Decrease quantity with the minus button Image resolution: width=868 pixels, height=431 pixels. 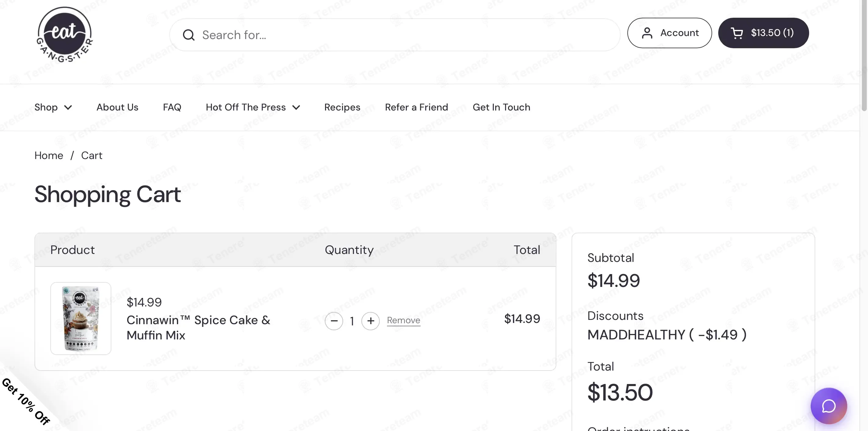tap(334, 321)
